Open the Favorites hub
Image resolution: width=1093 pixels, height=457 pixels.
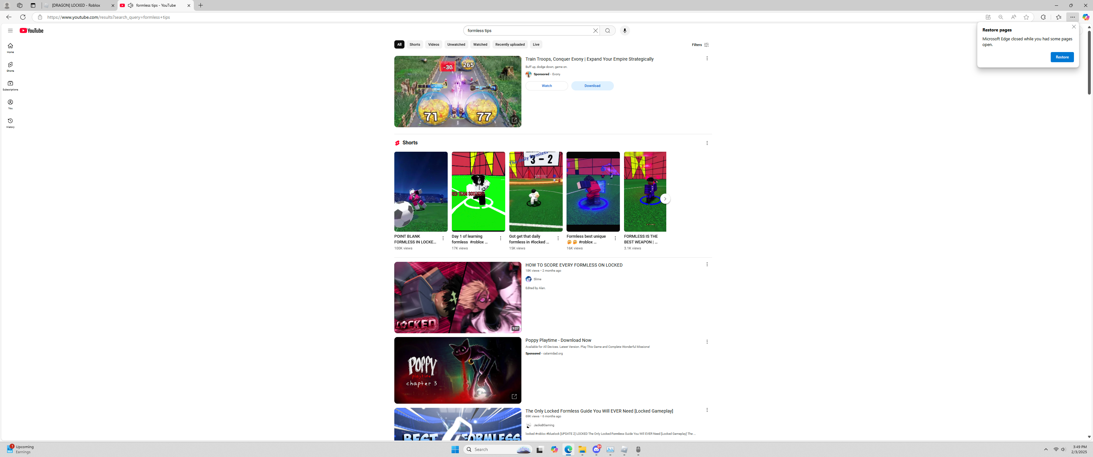pos(1059,17)
